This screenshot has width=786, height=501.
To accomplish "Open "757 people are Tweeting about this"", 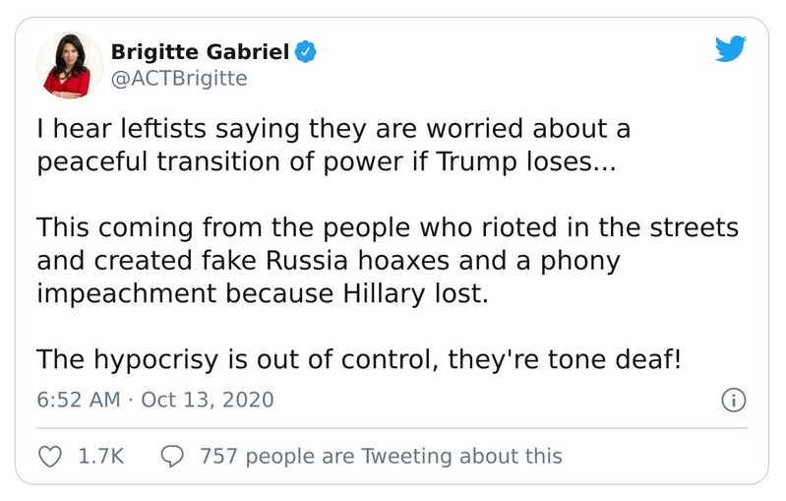I will (x=381, y=456).
